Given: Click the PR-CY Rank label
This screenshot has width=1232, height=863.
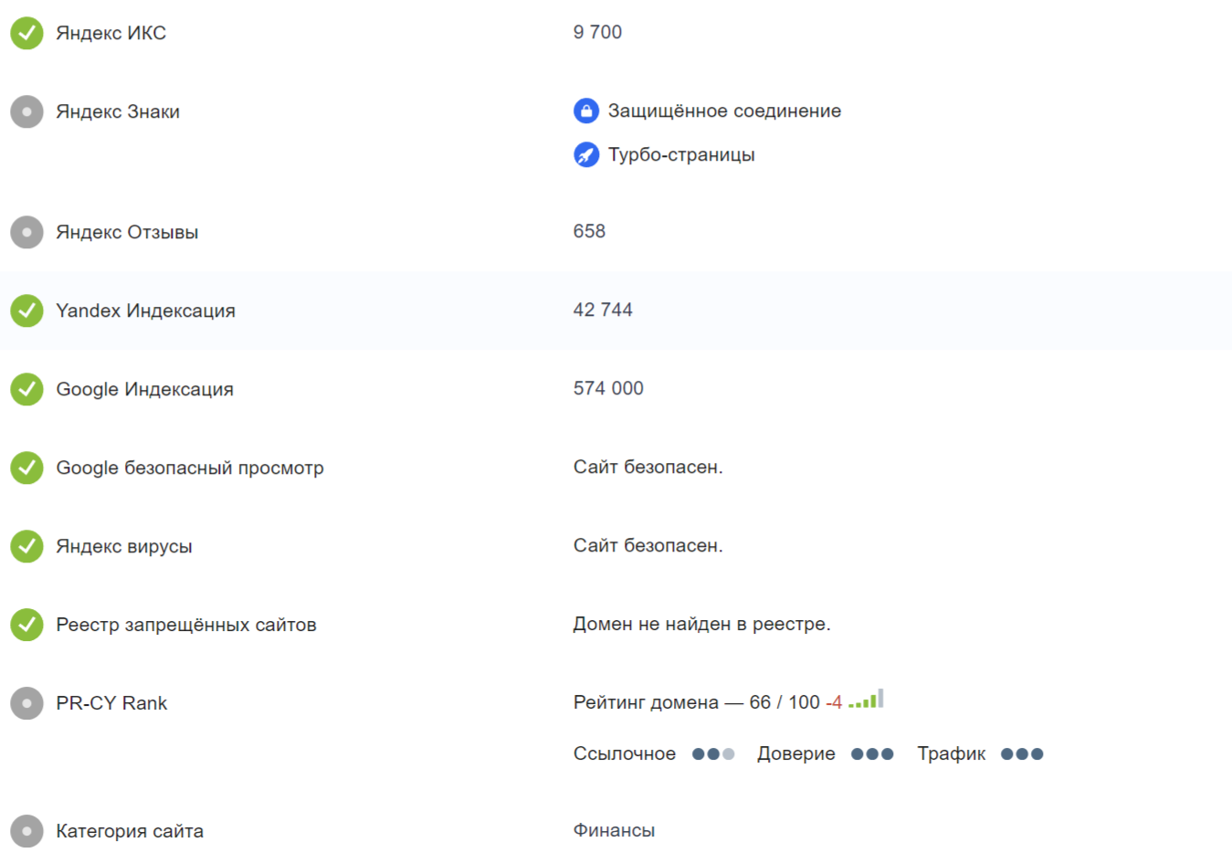Looking at the screenshot, I should [111, 703].
